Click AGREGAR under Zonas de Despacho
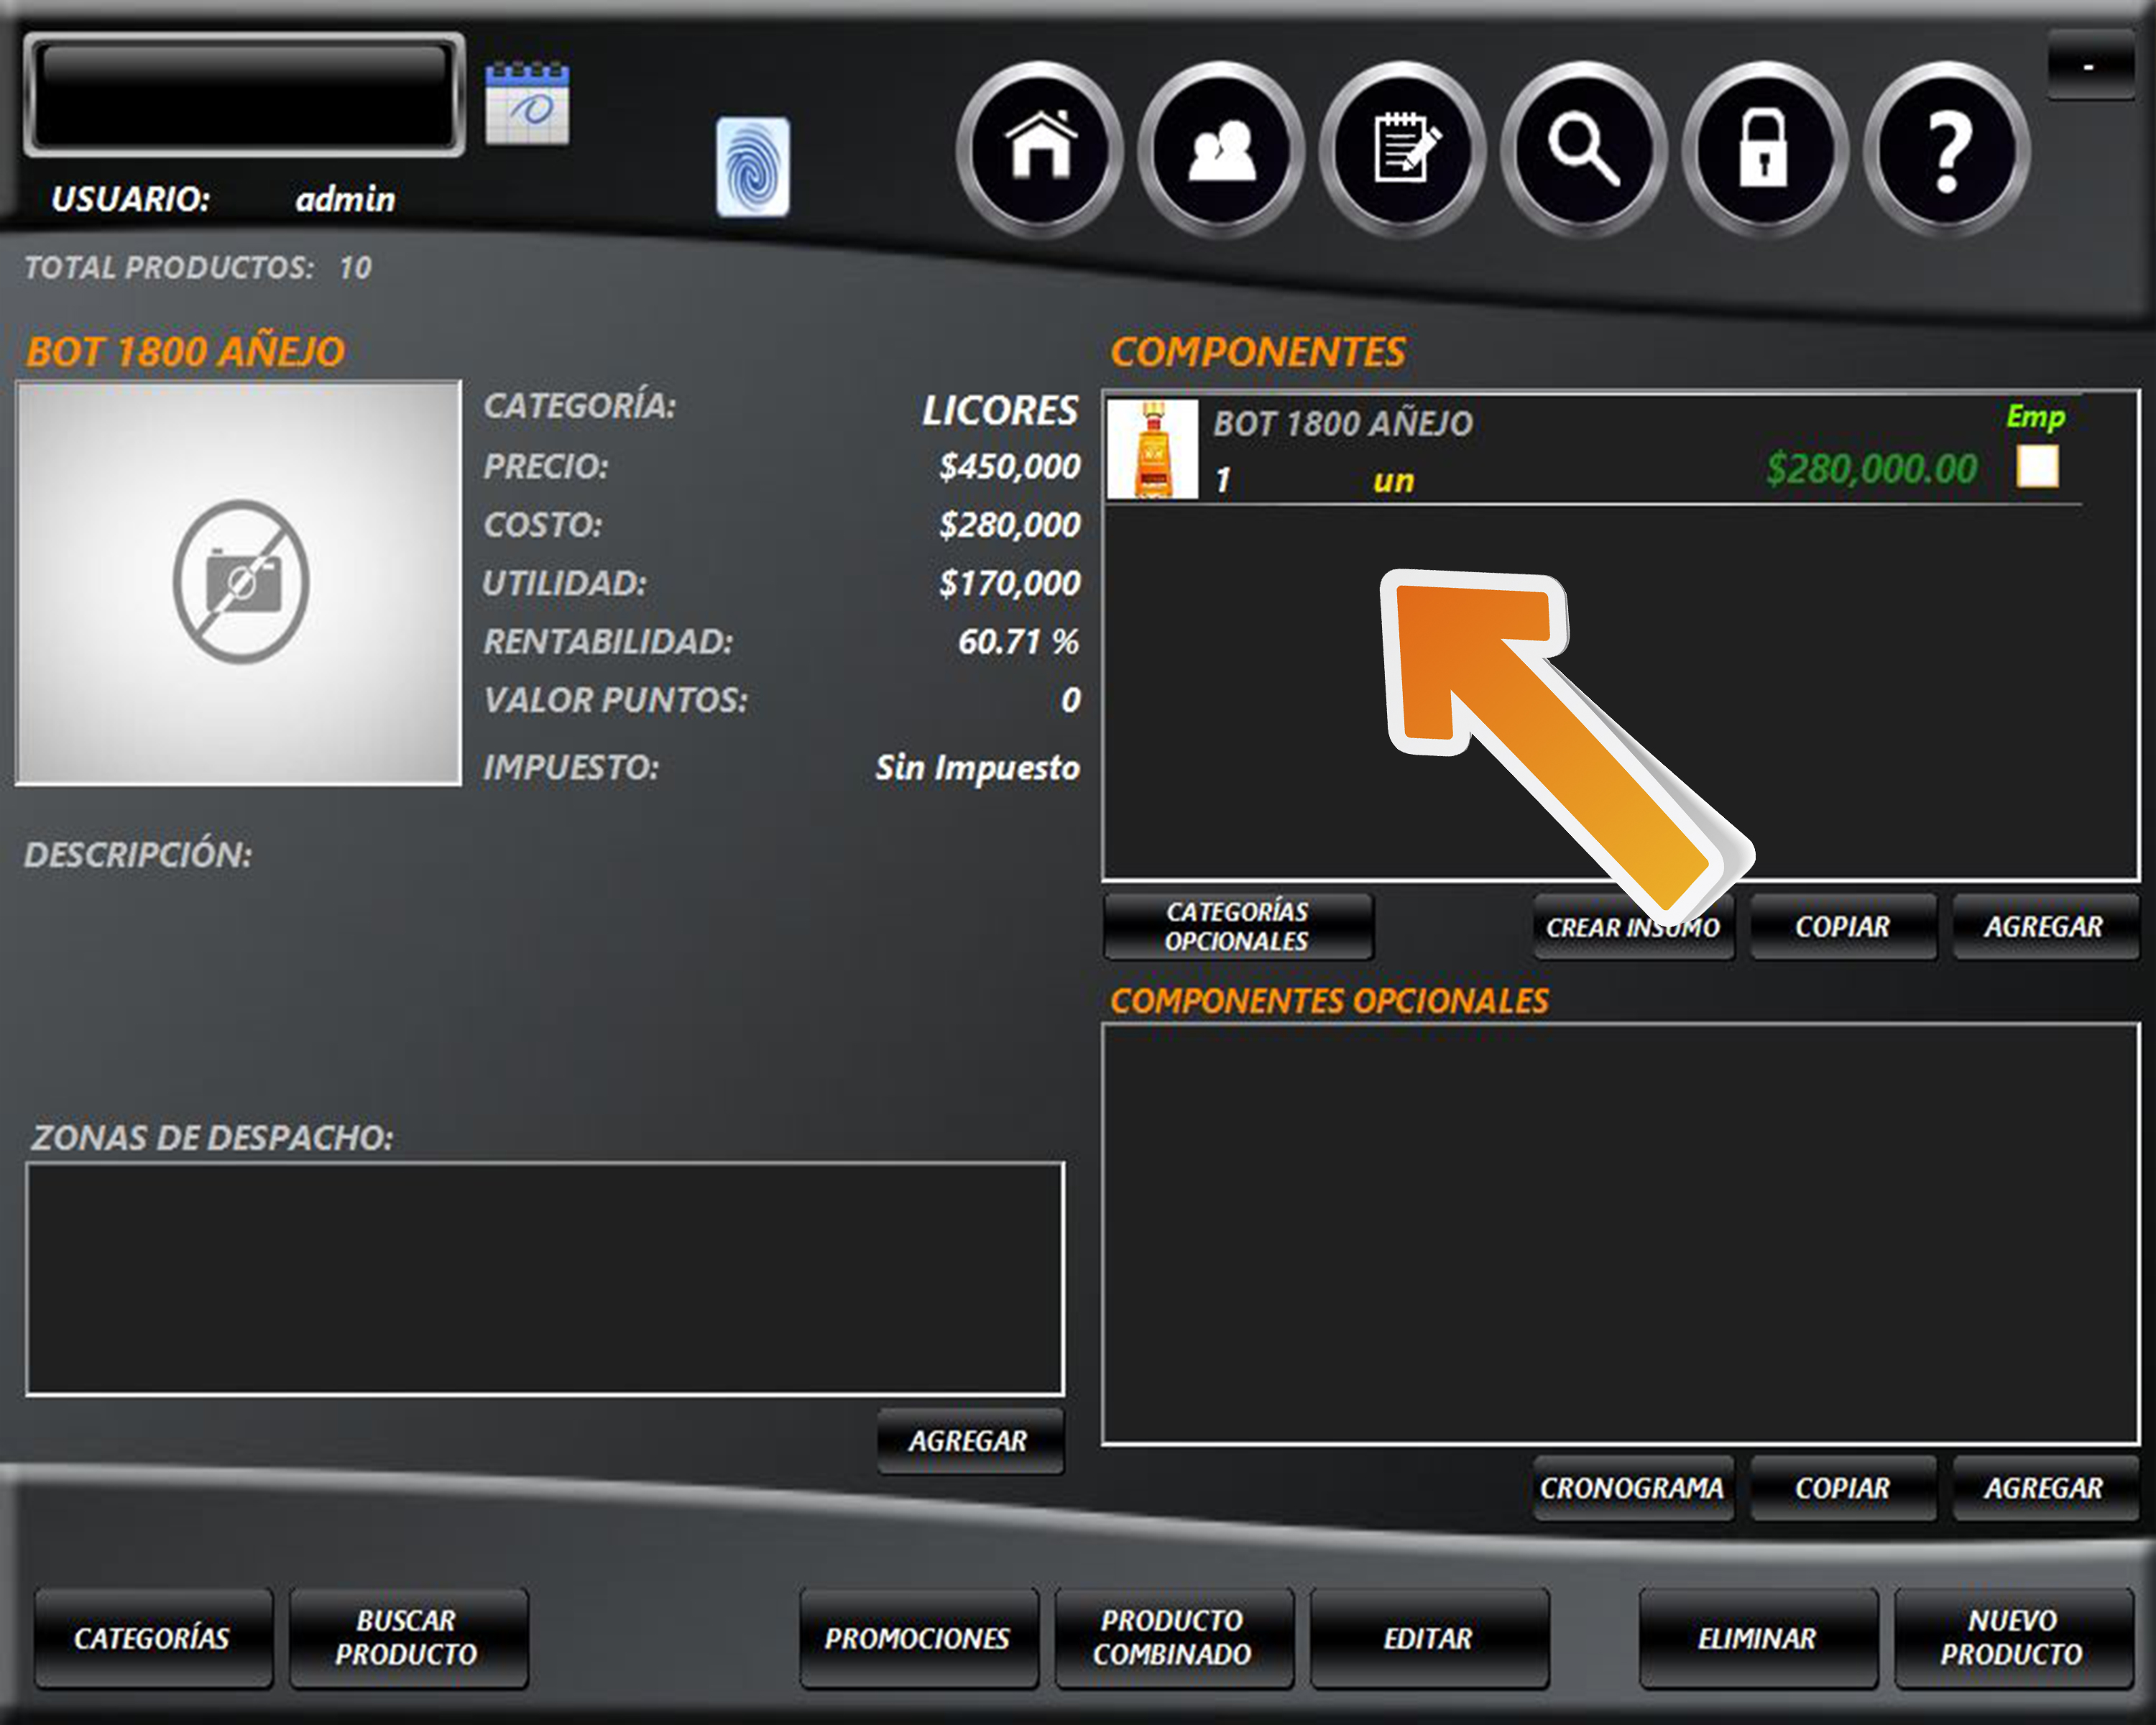 click(x=969, y=1441)
